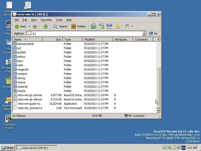Select the vioserial folder icon

pyautogui.click(x=15, y=87)
